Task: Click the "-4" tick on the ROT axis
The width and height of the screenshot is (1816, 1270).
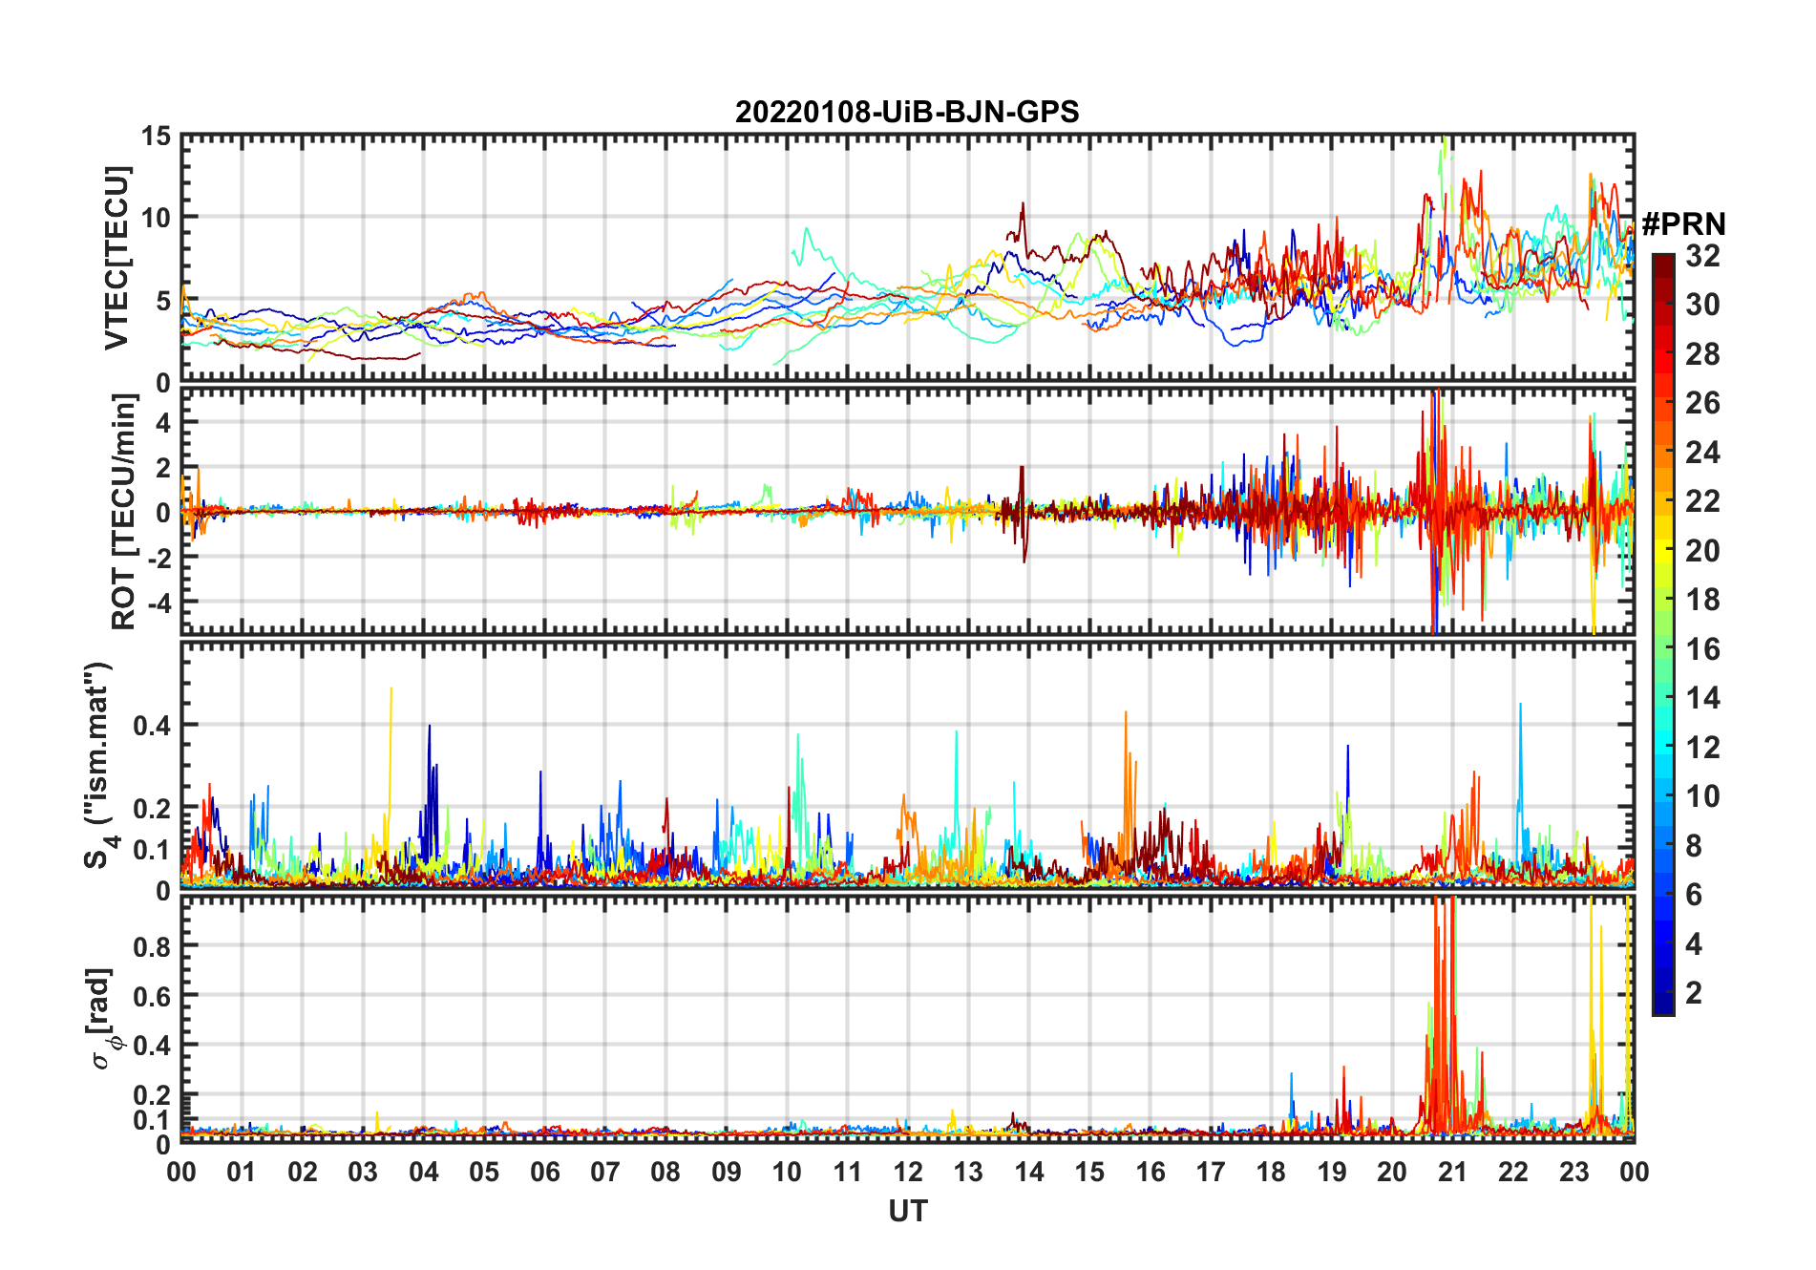Action: (158, 603)
